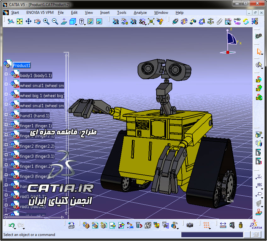Click Graph Tree Reordering icon

pyautogui.click(x=139, y=225)
